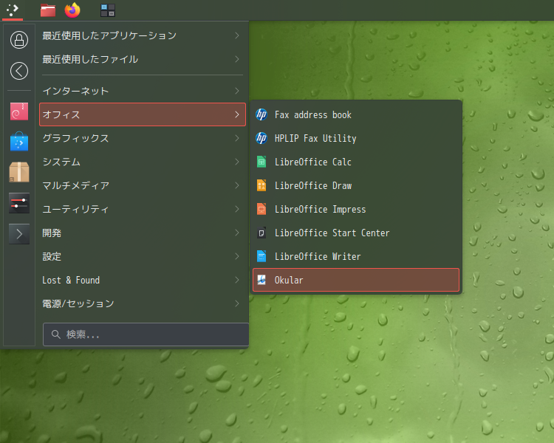This screenshot has width=554, height=443.
Task: Click the hp icon for Fax address book
Action: [x=261, y=114]
